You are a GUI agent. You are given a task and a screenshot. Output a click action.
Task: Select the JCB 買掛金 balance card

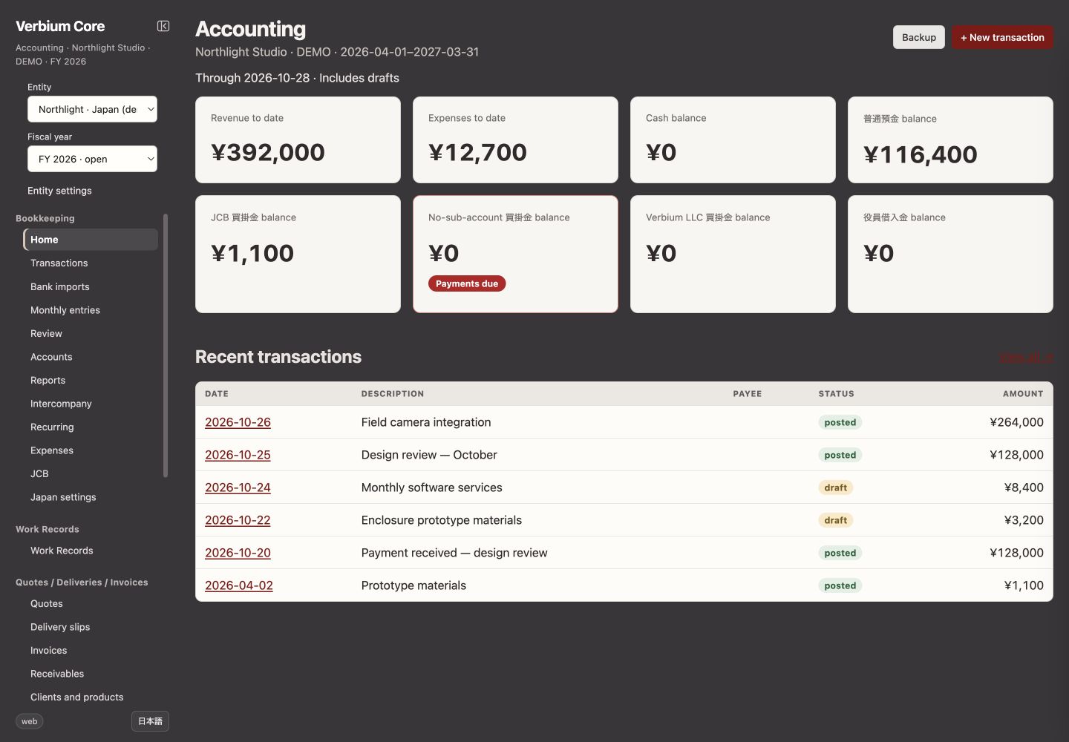[298, 254]
